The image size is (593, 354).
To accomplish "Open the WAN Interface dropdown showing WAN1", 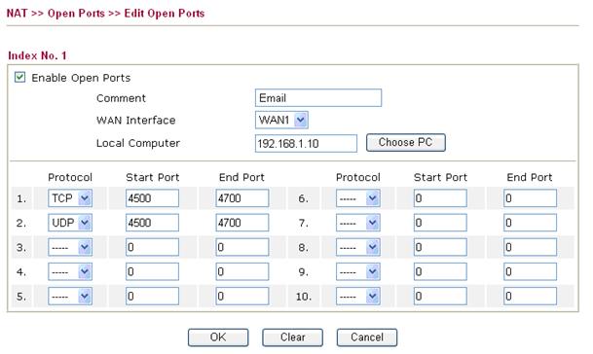I will coord(281,121).
